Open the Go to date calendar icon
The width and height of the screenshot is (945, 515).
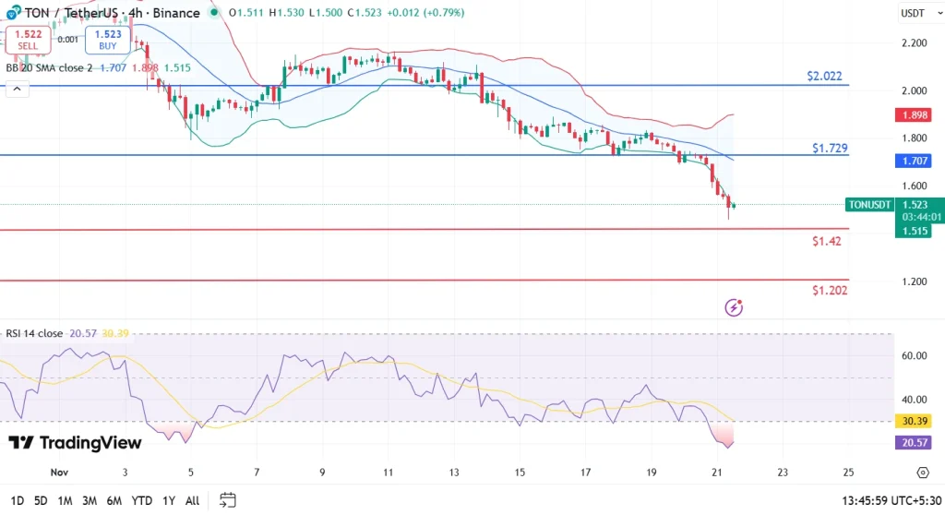coord(228,500)
